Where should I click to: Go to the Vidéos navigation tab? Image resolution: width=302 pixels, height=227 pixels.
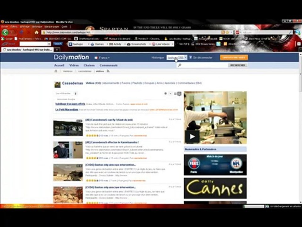click(x=74, y=66)
